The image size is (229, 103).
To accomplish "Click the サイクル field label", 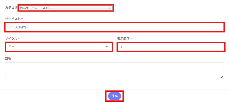I will point(11,39).
